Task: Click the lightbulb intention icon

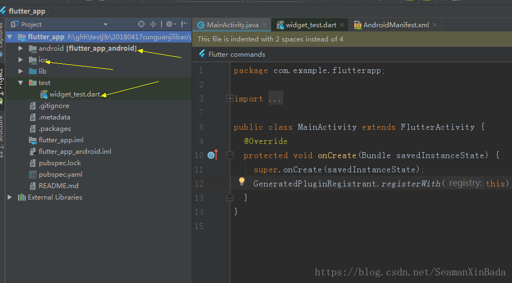Action: coord(242,181)
